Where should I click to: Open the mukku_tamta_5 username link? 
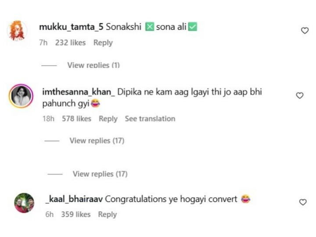[x=71, y=27]
